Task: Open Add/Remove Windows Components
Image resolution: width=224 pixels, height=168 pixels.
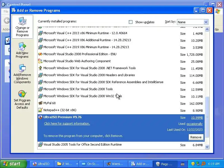Action: [22, 74]
